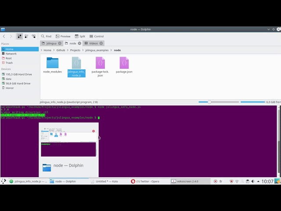This screenshot has height=211, width=281.
Task: Select Network in Places panel
Action: pos(20,54)
